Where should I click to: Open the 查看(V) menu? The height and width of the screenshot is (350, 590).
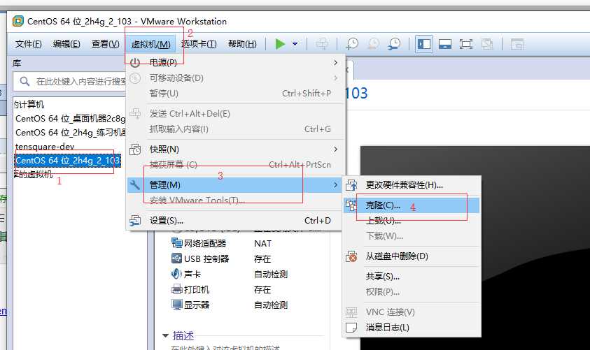coord(106,44)
